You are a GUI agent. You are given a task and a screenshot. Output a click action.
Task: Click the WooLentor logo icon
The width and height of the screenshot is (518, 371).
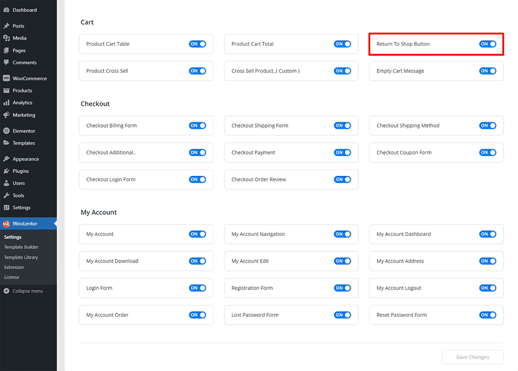point(6,224)
